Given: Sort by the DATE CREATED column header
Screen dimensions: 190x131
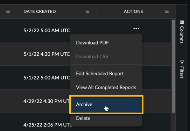Looking at the screenshot, I should tap(40, 11).
